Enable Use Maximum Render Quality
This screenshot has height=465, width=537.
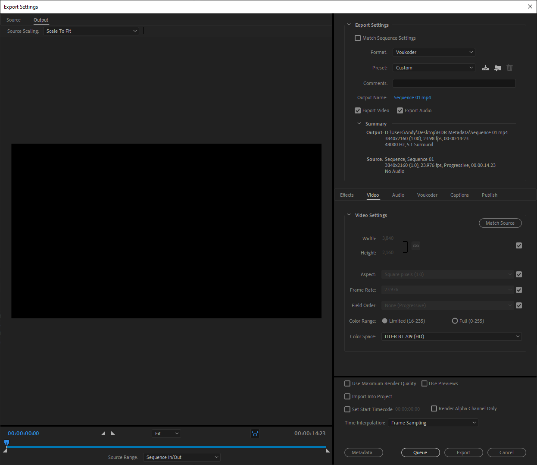[x=347, y=383]
